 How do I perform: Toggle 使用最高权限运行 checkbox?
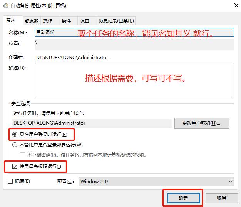pyautogui.click(x=15, y=167)
